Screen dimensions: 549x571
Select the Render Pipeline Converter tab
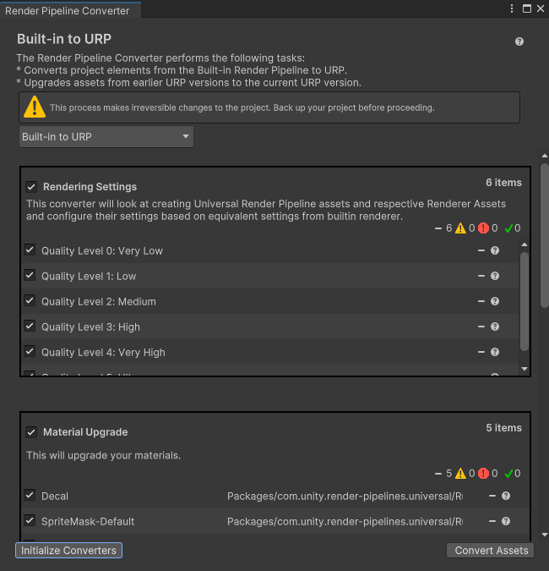pos(68,11)
